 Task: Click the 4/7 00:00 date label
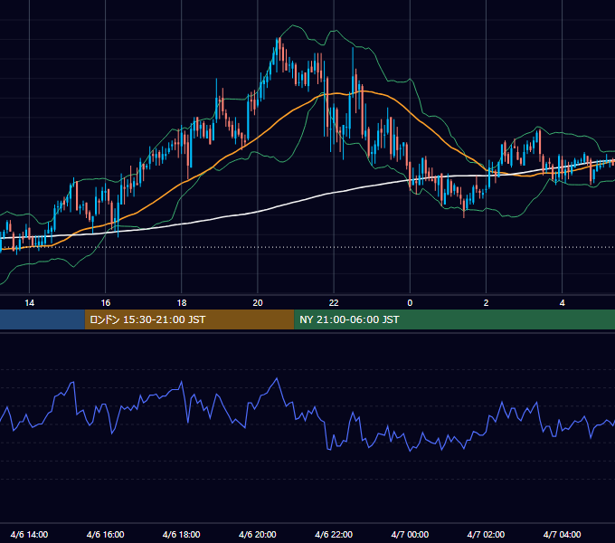(410, 534)
